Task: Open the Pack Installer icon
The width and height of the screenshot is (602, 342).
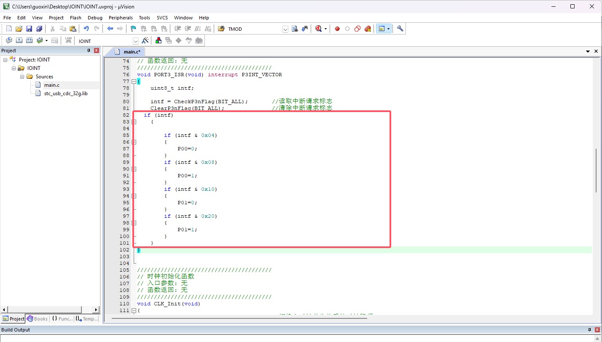Action: click(x=199, y=40)
